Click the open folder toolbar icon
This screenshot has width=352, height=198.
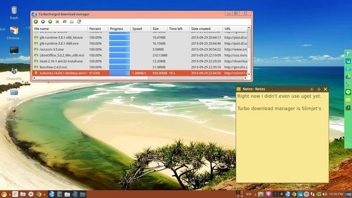[x=64, y=21]
